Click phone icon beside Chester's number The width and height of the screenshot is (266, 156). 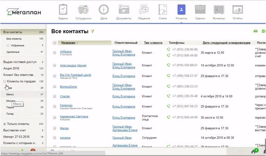169,96
